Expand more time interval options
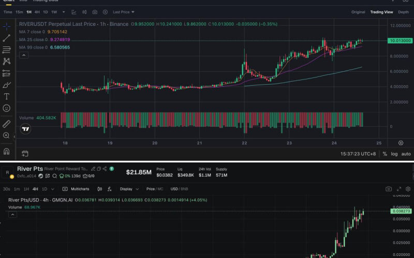The width and height of the screenshot is (414, 258). click(64, 12)
